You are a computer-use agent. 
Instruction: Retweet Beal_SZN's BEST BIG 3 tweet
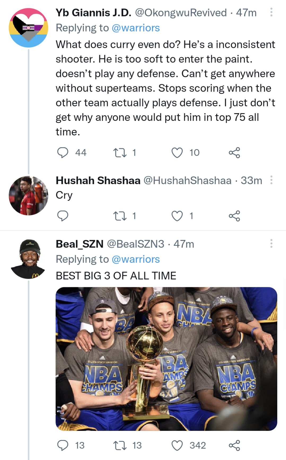coord(120,445)
